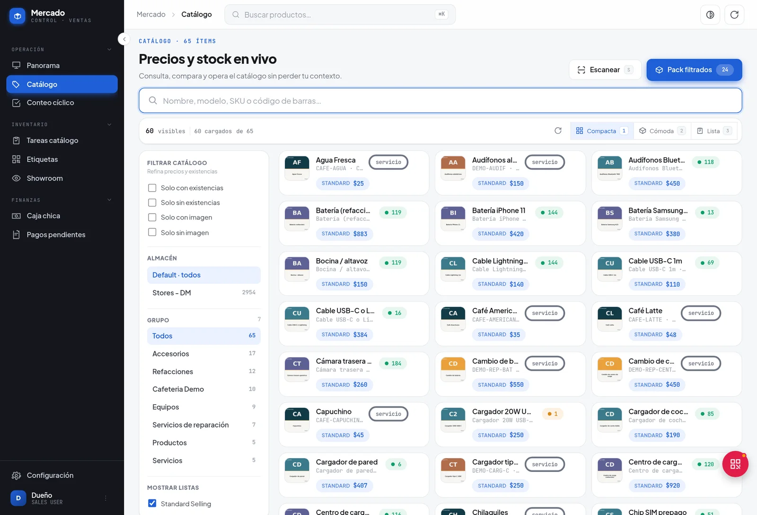Click the STANDARD $35 price on Café Americano

point(499,335)
